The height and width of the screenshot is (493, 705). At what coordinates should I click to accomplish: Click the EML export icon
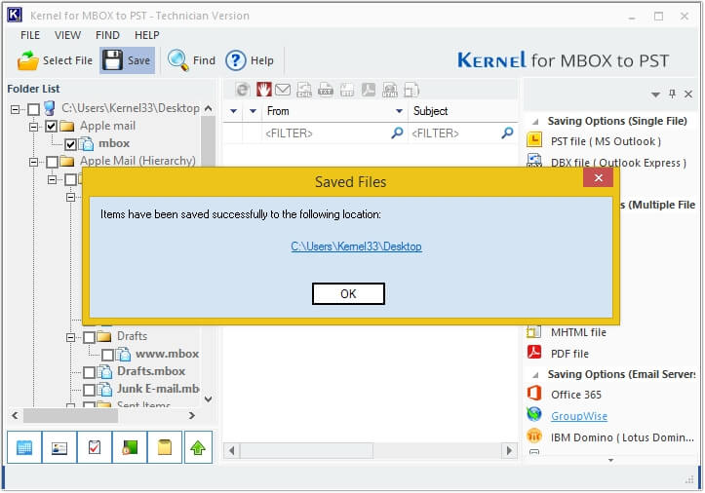click(304, 90)
